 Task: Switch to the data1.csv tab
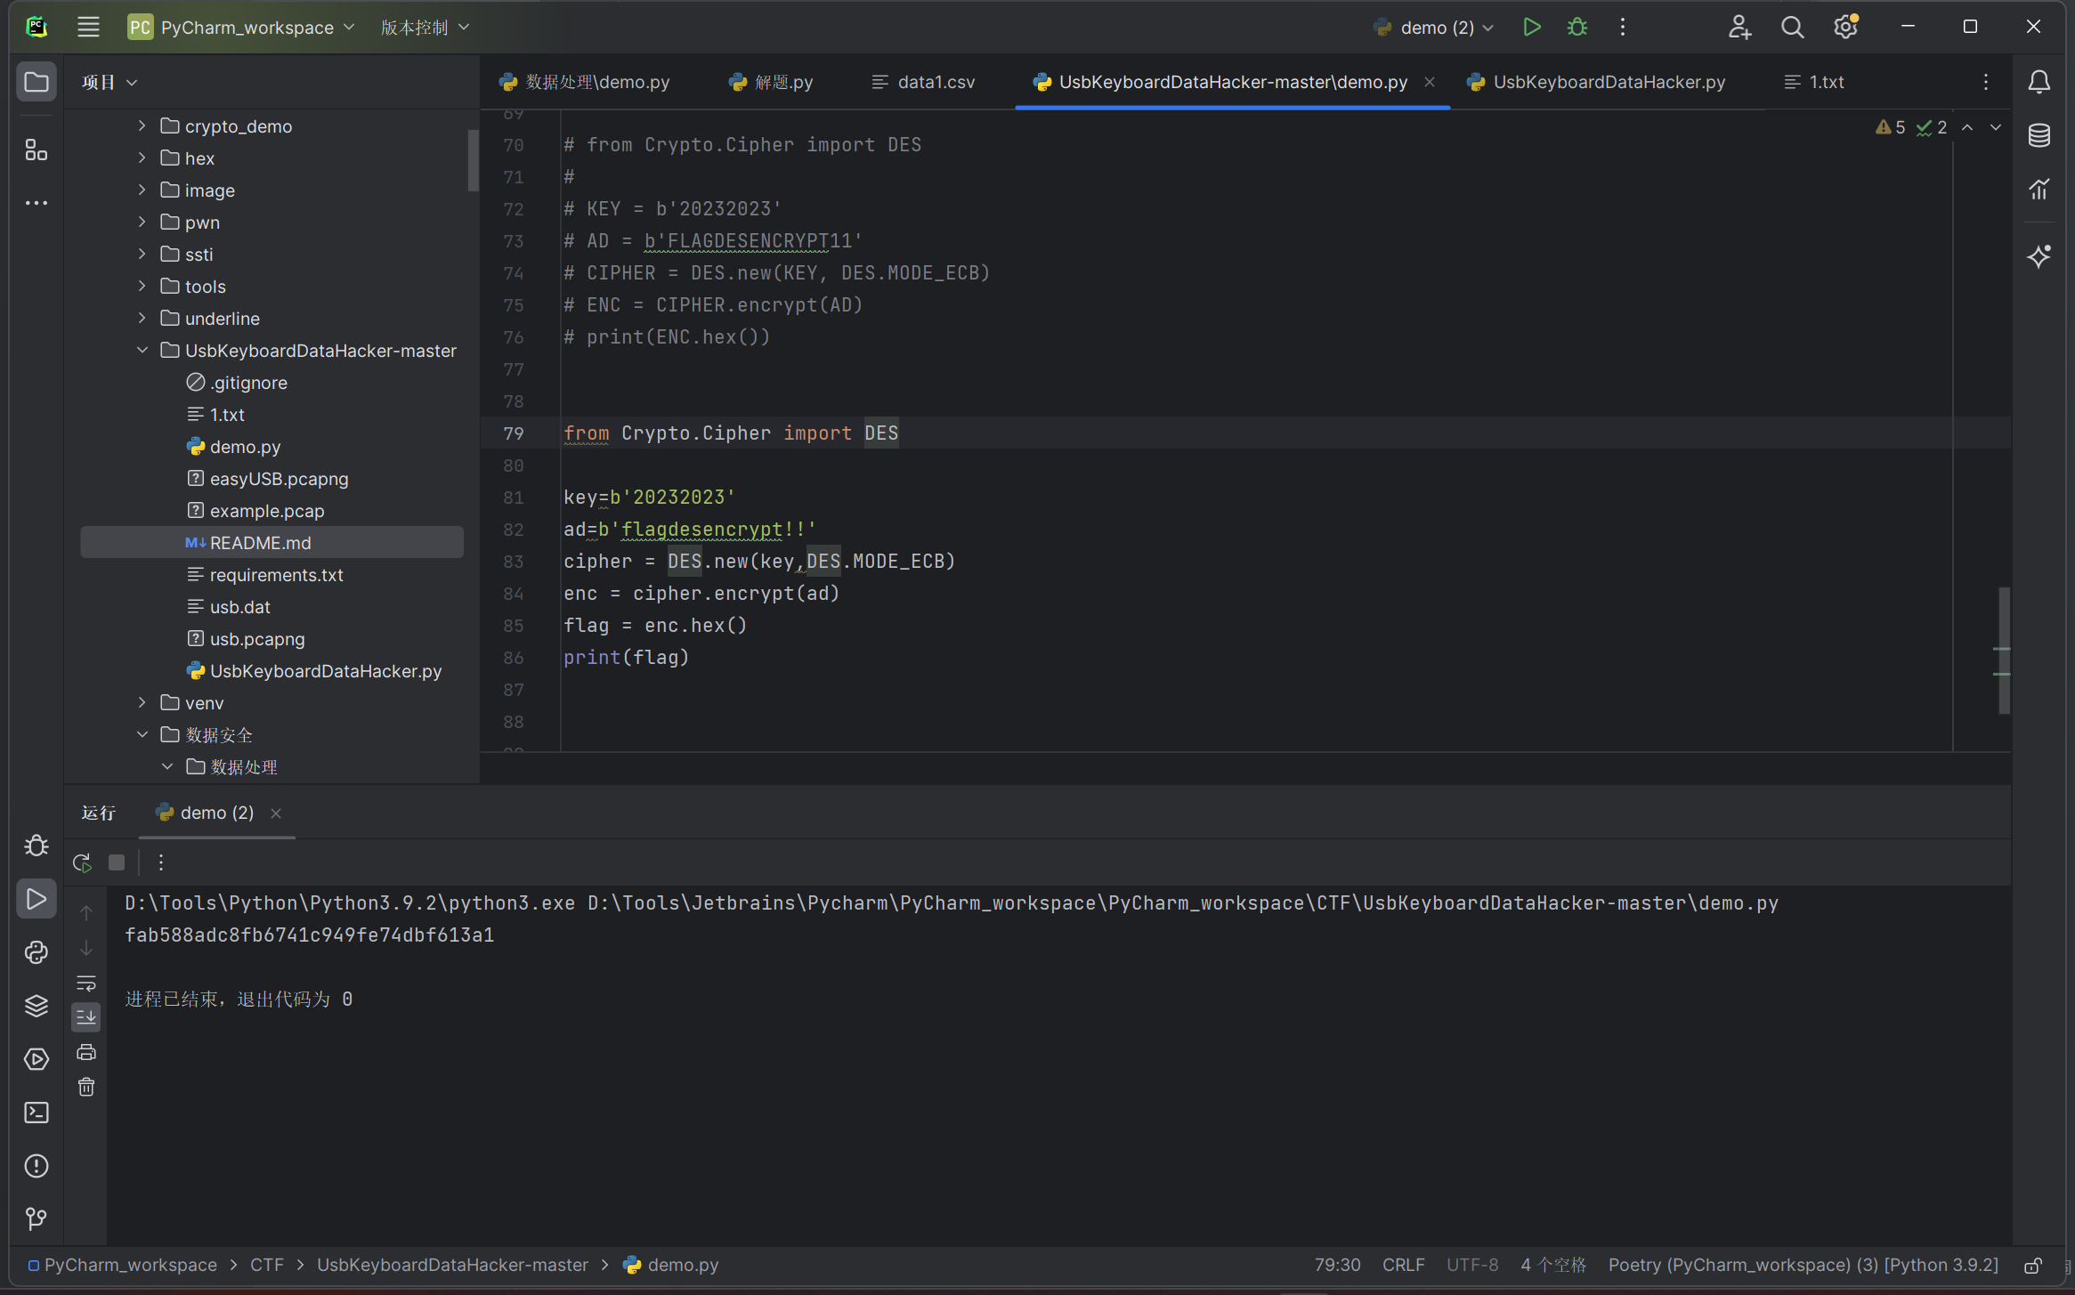(923, 82)
